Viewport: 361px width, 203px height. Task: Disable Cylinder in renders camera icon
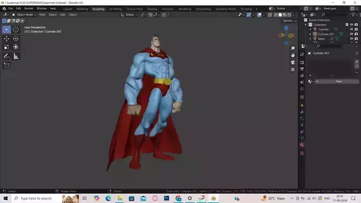point(356,29)
